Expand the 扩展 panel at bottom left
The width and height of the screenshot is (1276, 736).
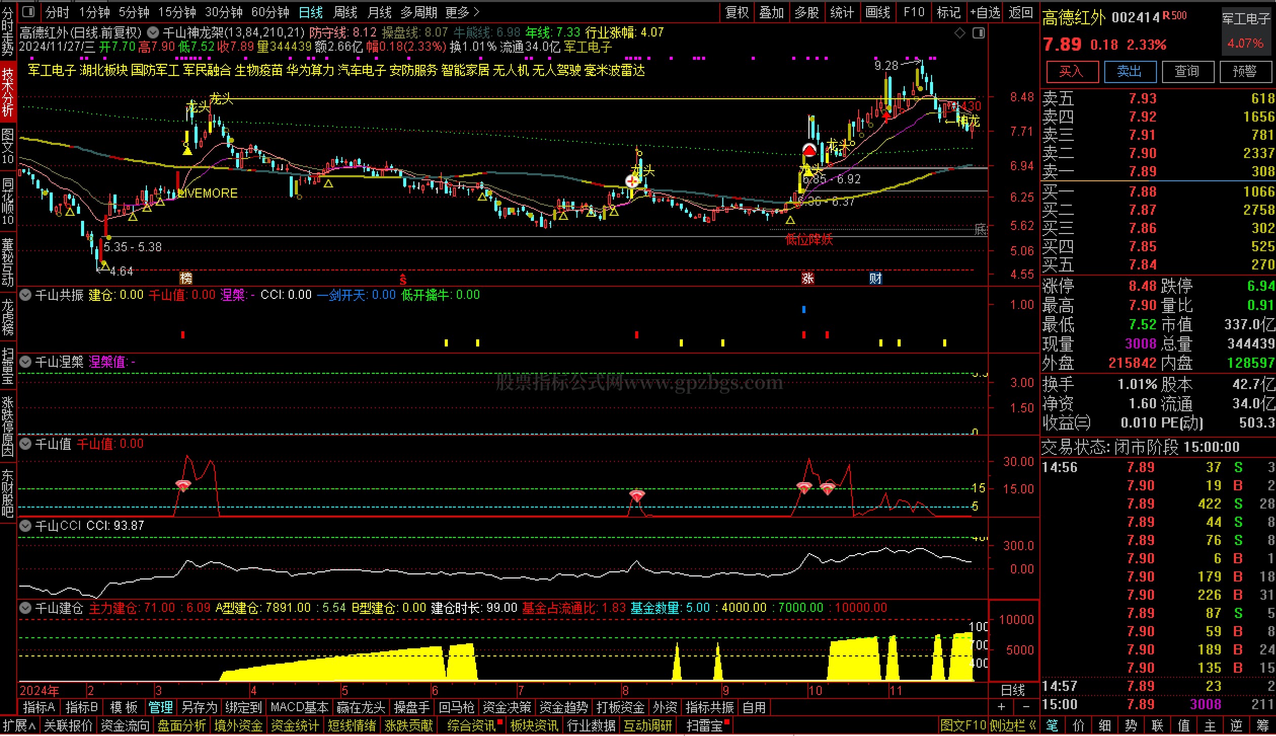[19, 726]
